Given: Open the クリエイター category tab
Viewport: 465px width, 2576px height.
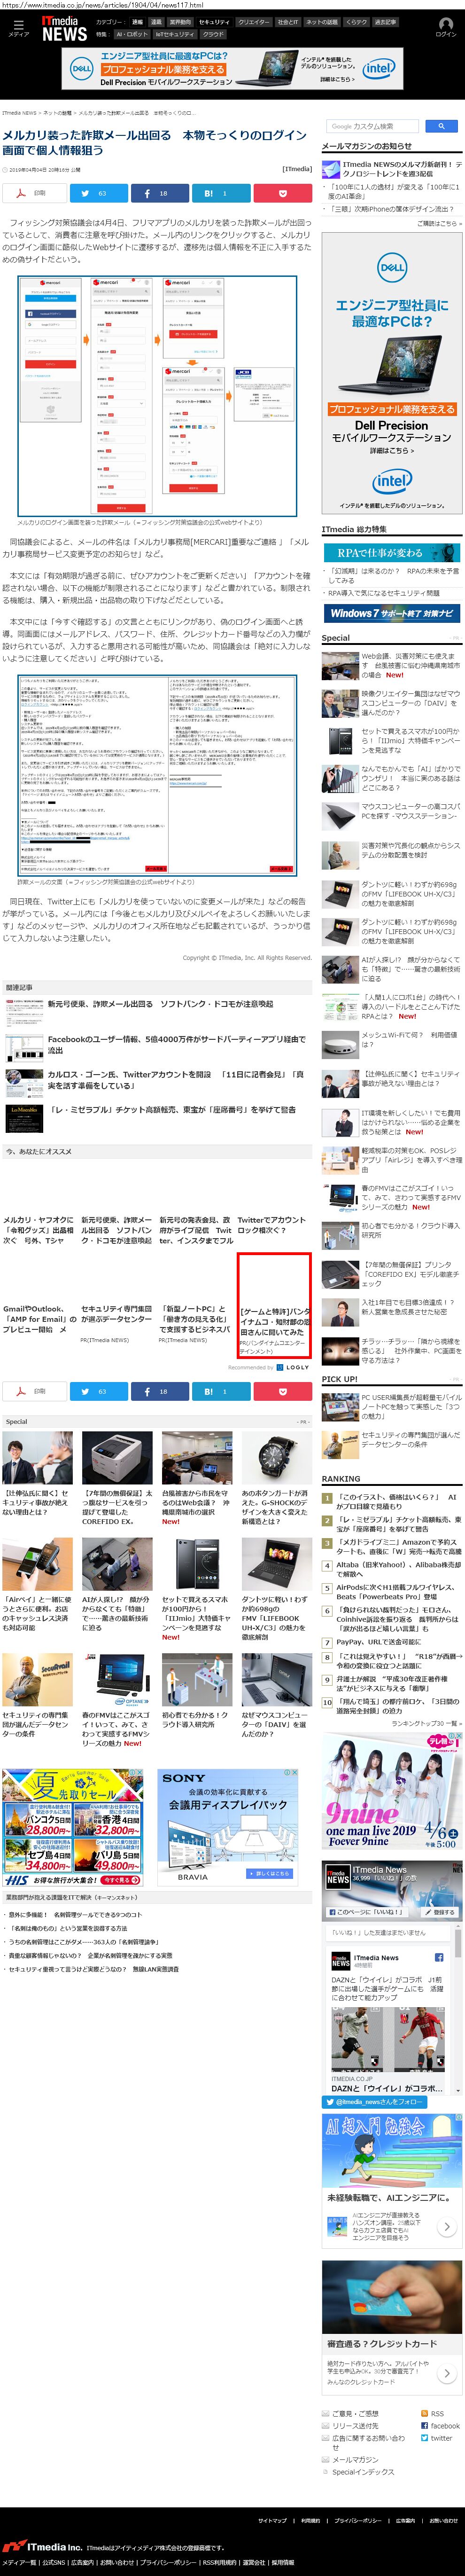Looking at the screenshot, I should 253,21.
